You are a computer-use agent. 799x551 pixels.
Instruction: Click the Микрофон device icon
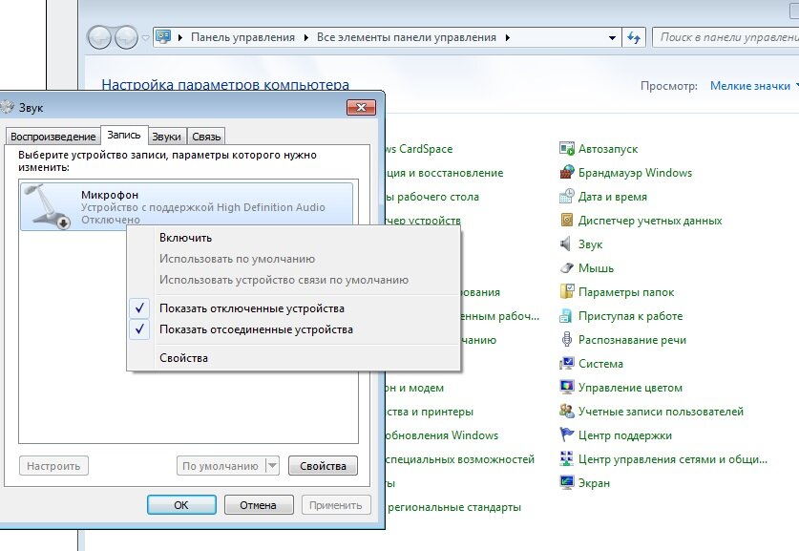click(x=49, y=206)
